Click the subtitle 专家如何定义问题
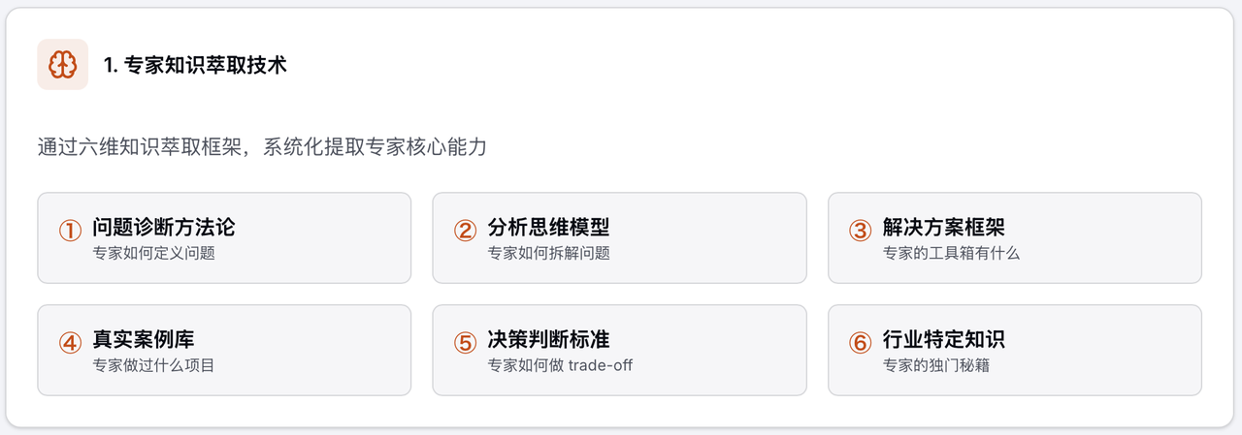The height and width of the screenshot is (435, 1242). click(x=153, y=253)
